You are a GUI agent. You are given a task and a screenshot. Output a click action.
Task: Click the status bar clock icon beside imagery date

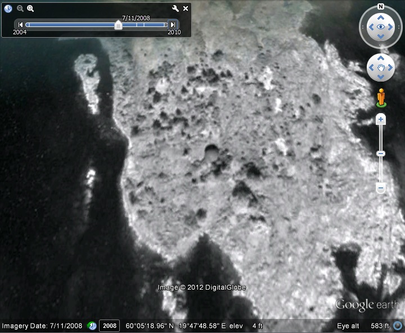(x=92, y=326)
